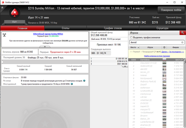Click the Покерное лобби button
Screen dimensions: 186x128
(x=171, y=10)
